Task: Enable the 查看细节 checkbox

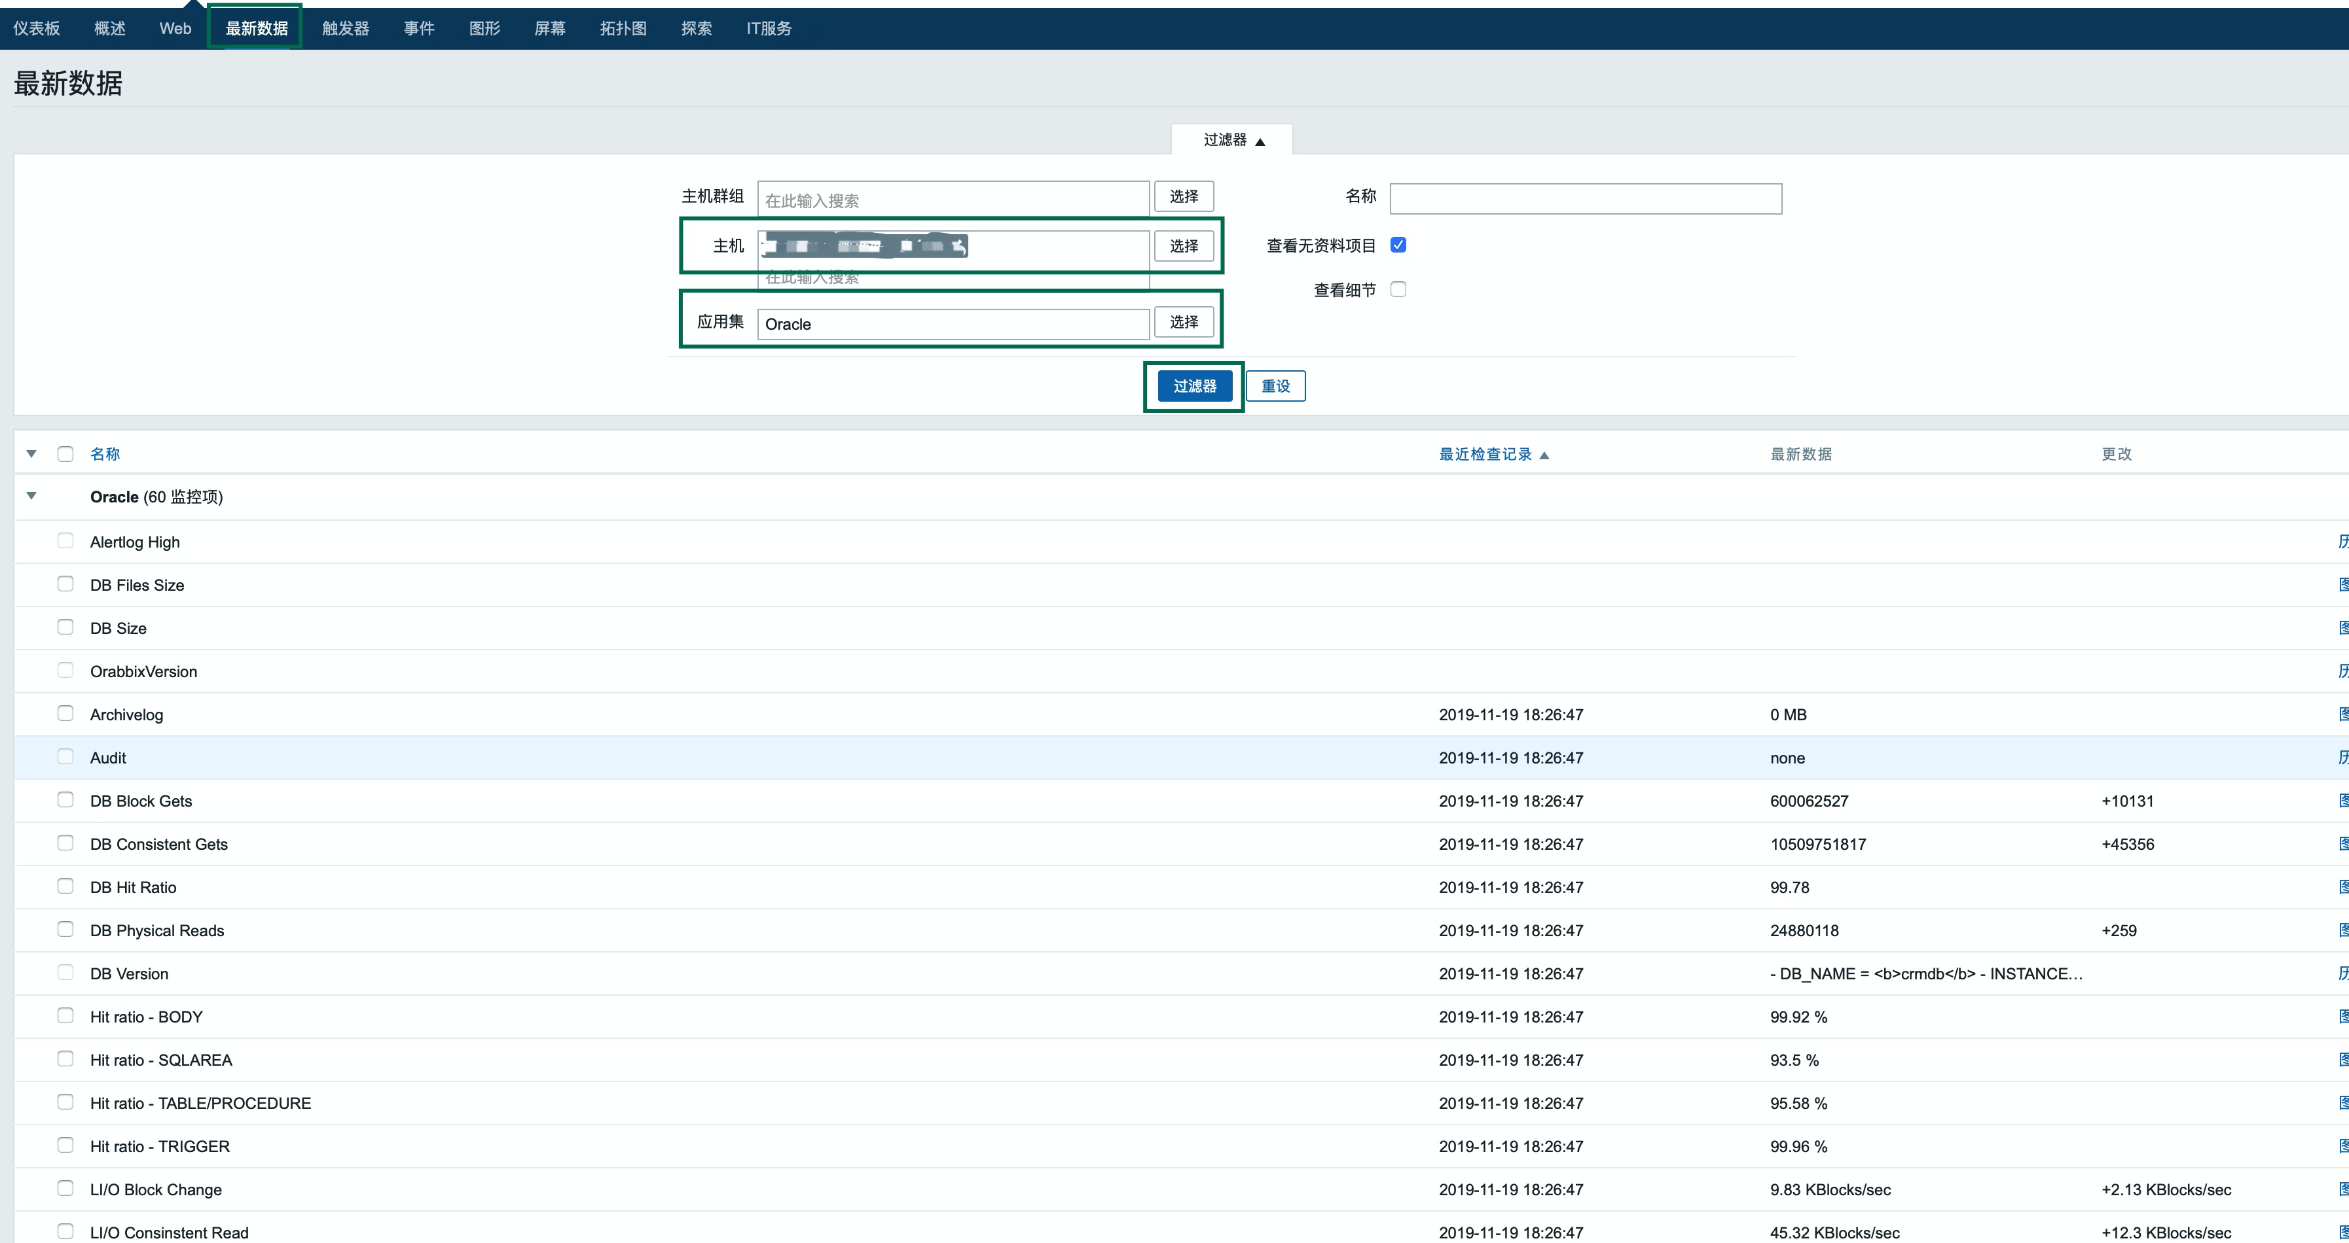Action: (1398, 289)
